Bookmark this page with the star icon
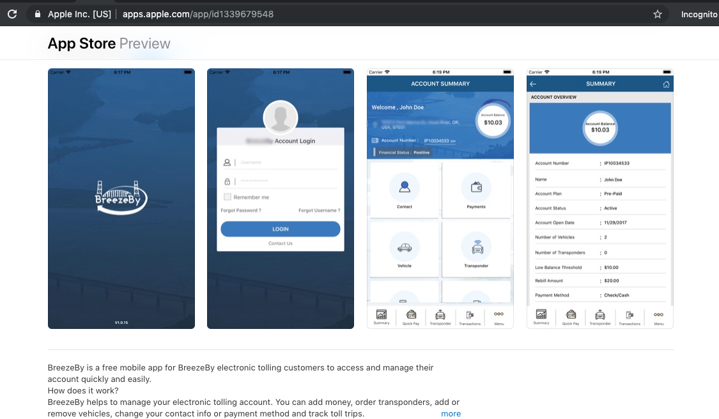Image resolution: width=719 pixels, height=419 pixels. point(658,14)
